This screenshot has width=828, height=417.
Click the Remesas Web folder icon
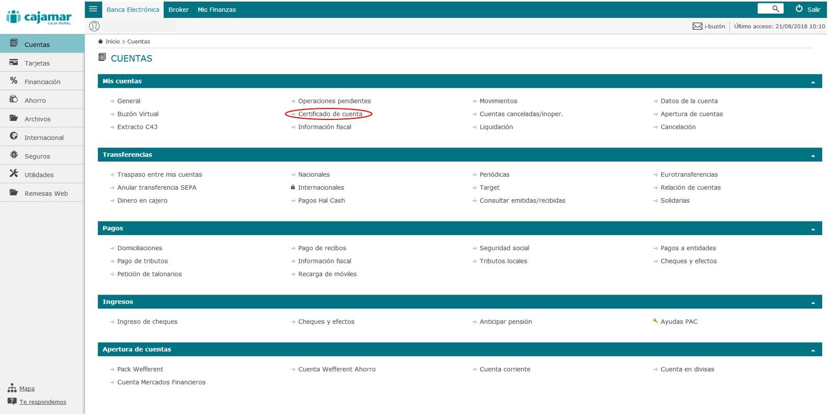pos(14,192)
